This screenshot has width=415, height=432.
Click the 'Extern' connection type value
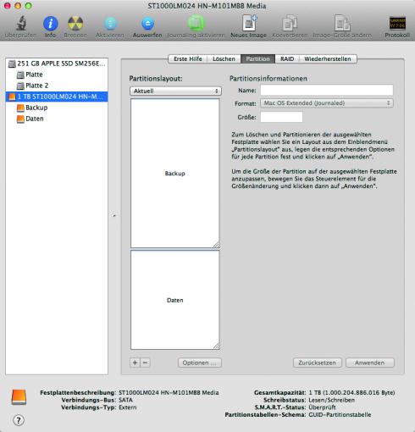point(128,407)
